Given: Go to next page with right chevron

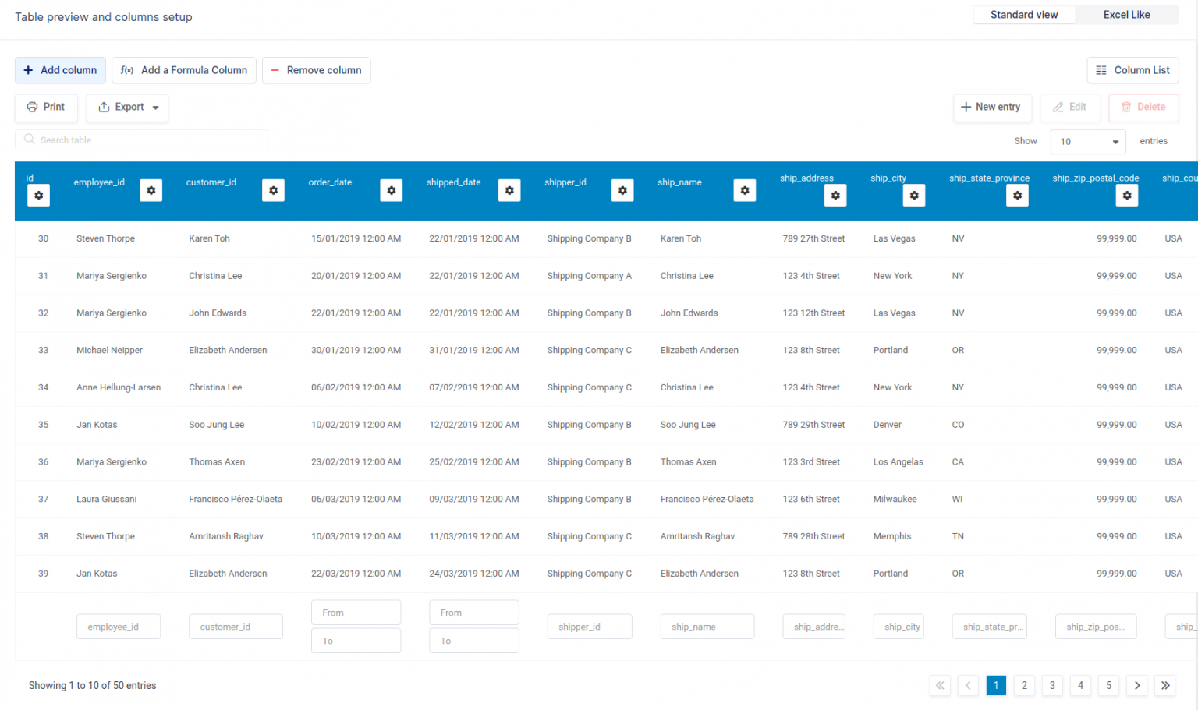Looking at the screenshot, I should point(1136,685).
